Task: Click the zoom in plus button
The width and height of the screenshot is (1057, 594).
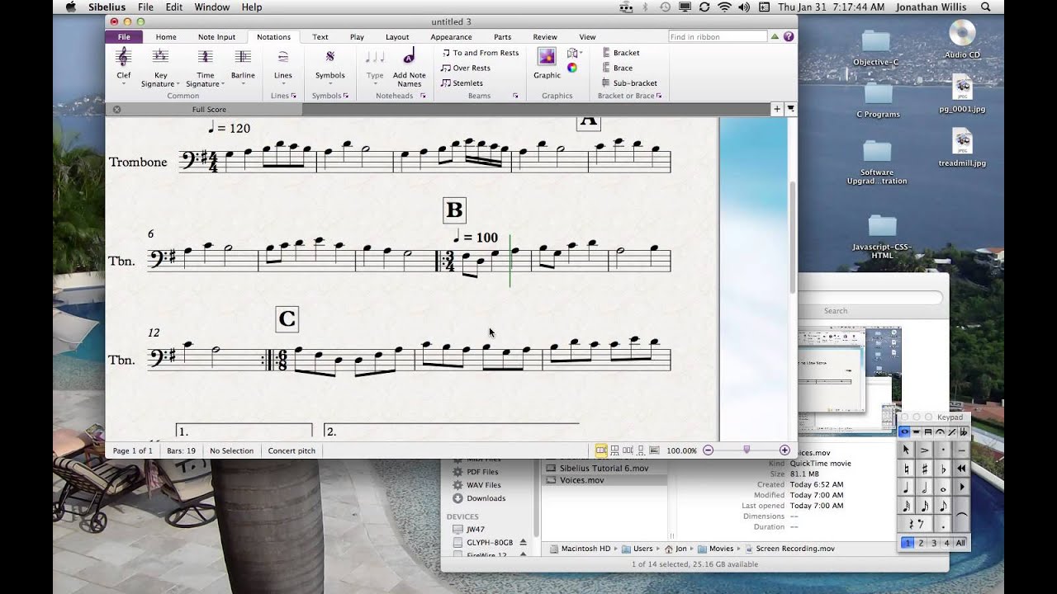Action: pyautogui.click(x=784, y=450)
